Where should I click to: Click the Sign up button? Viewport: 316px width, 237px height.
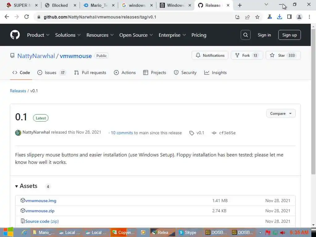point(289,35)
